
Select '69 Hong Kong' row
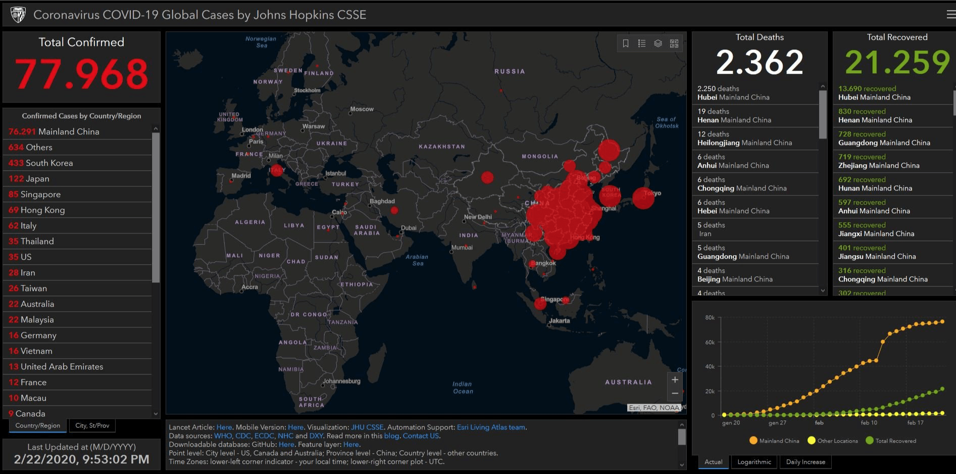[77, 210]
